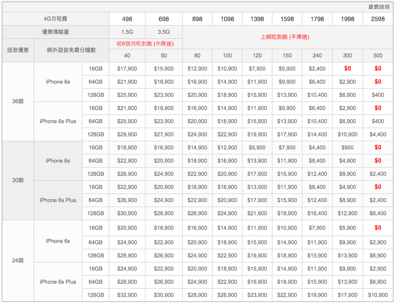This screenshot has height=303, width=395.
Task: Select the 498 monthly fee column header
Action: coord(127,19)
